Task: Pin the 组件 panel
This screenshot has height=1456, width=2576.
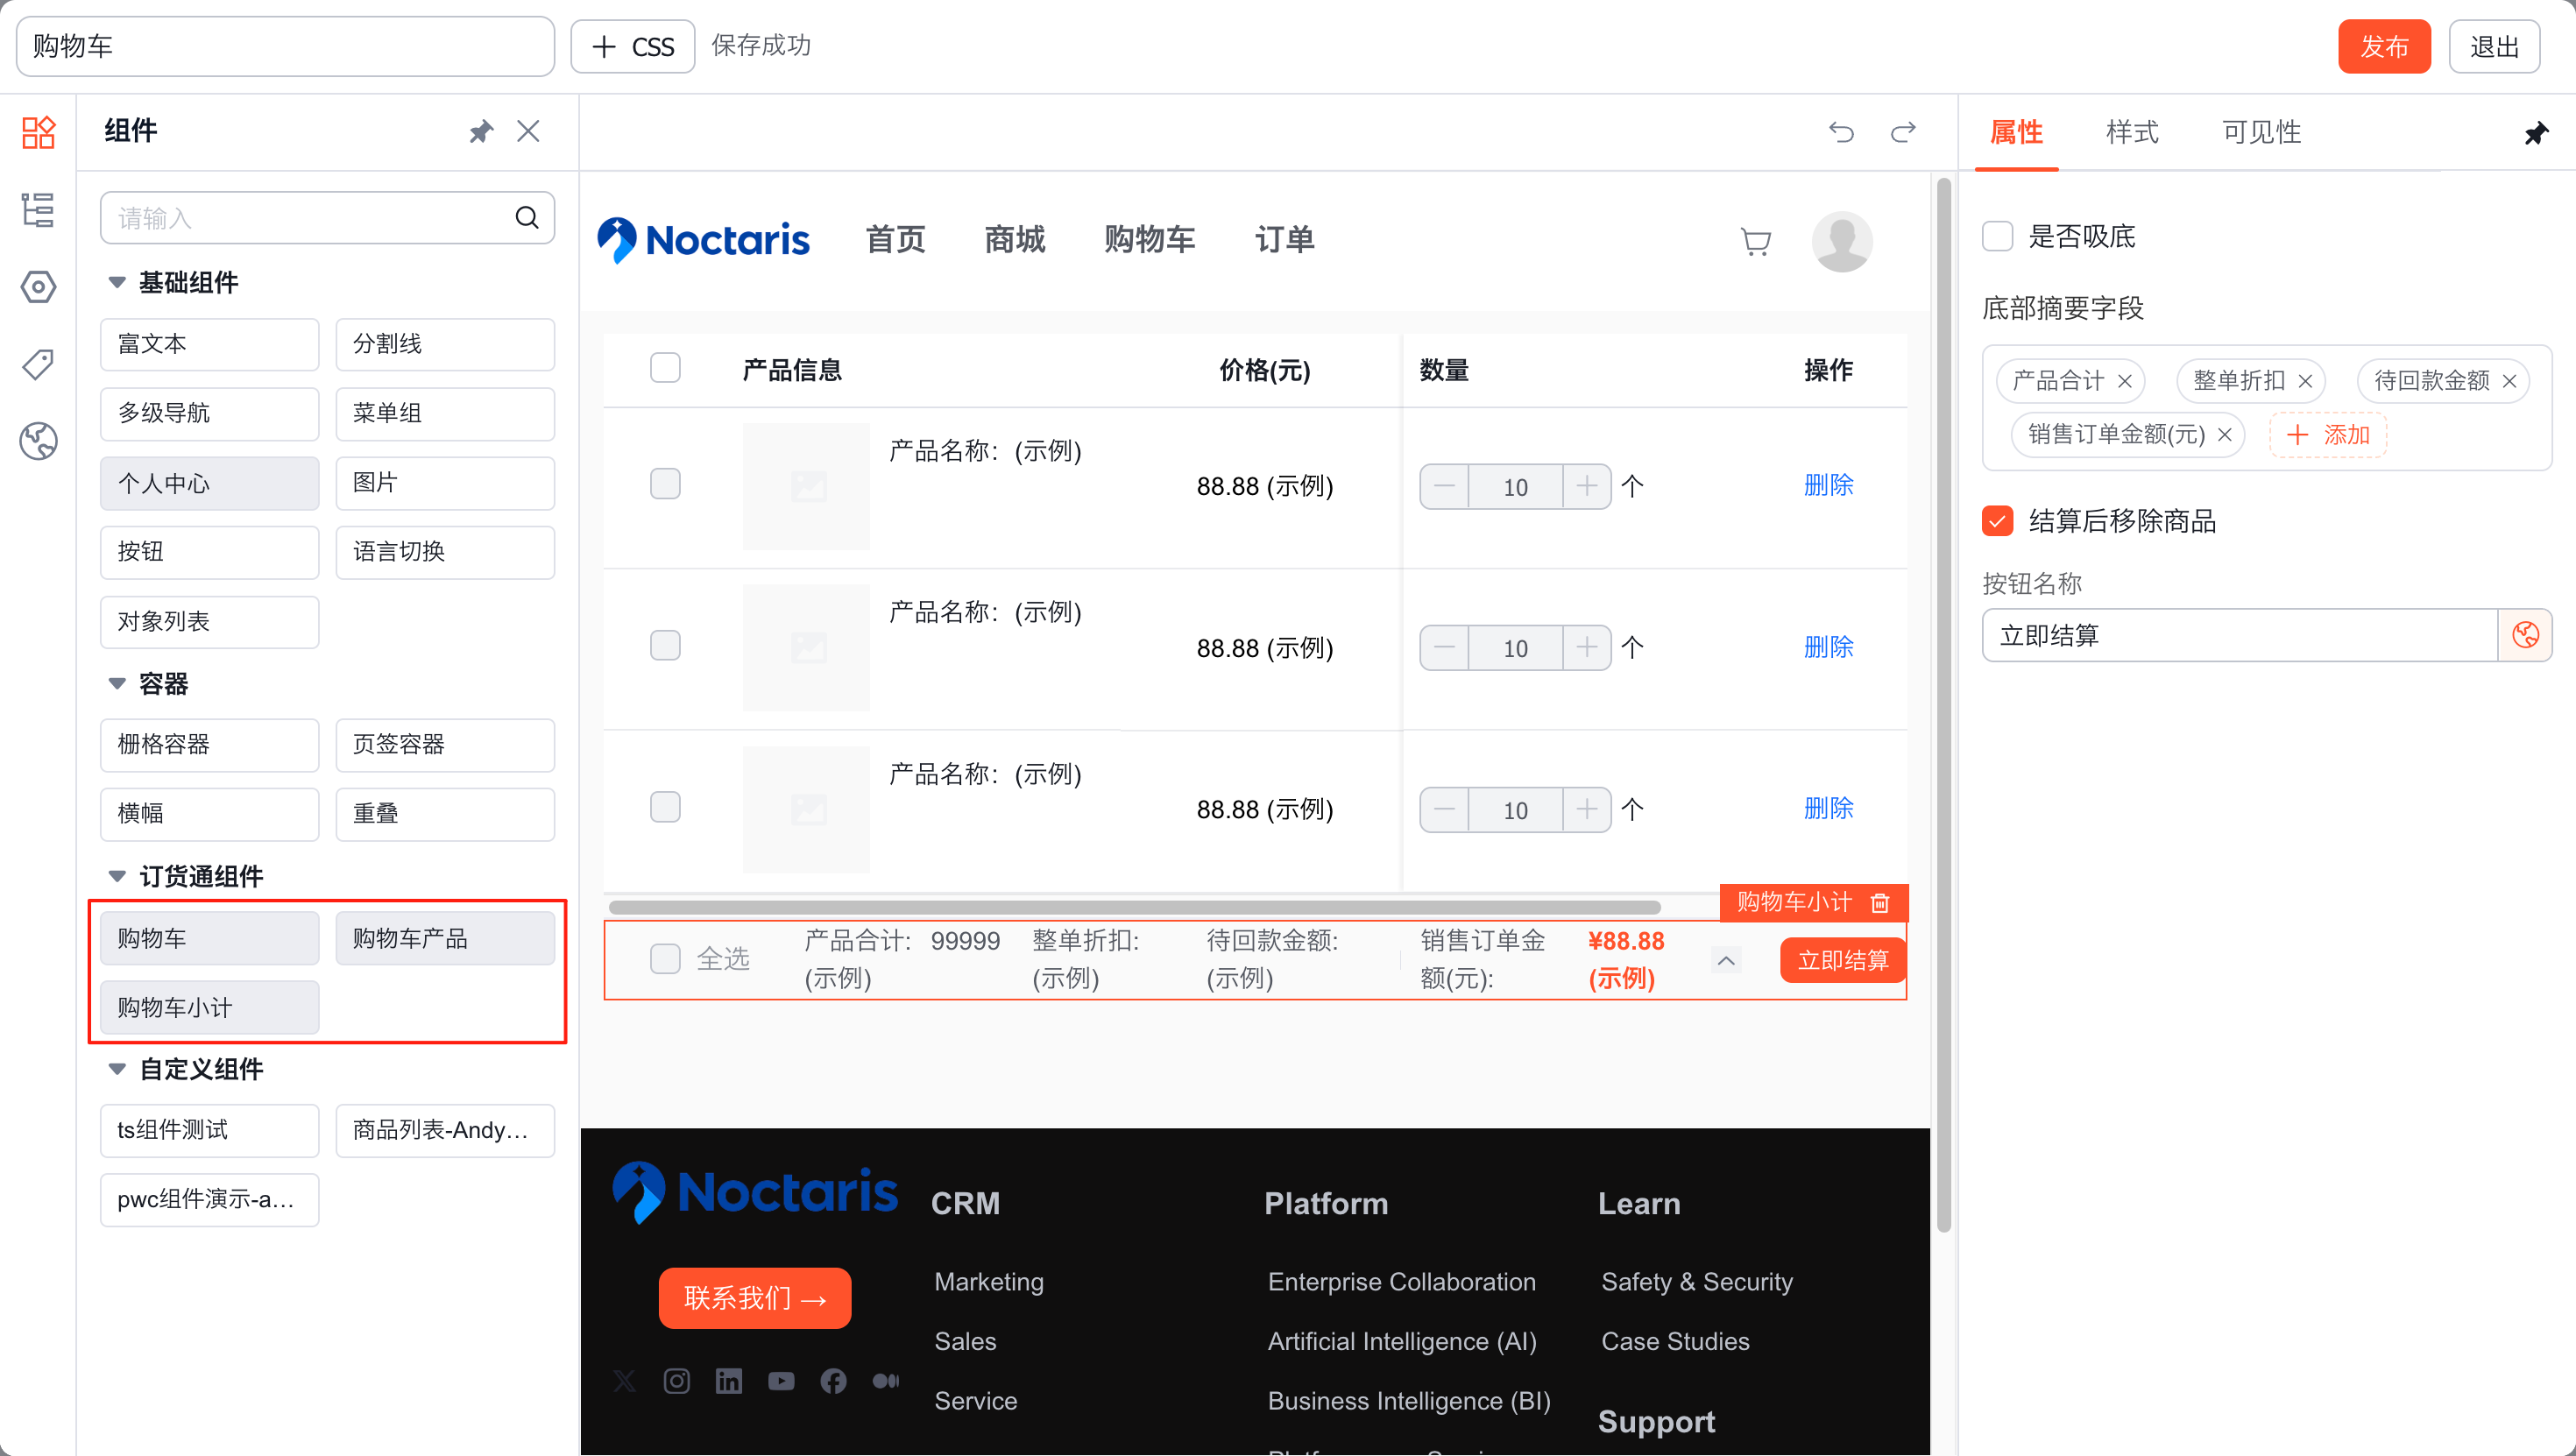Action: (481, 131)
